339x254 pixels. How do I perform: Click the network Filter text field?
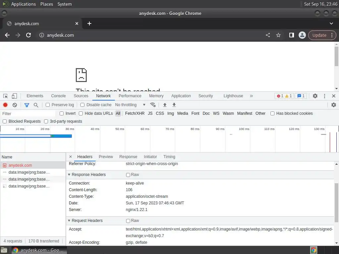tap(28, 114)
